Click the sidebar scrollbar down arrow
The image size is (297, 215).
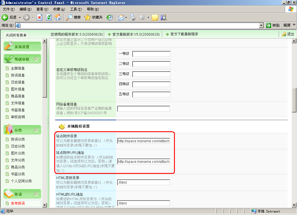click(44, 205)
